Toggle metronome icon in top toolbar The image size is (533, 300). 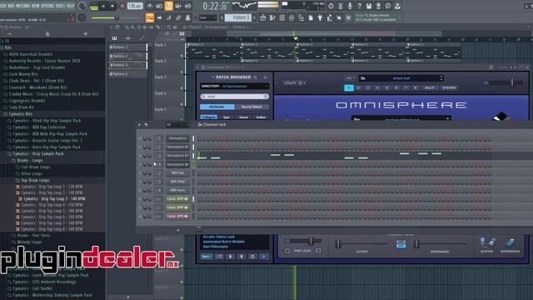150,6
